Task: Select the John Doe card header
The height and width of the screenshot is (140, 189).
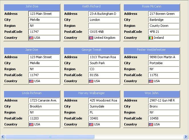Action: tap(32, 7)
